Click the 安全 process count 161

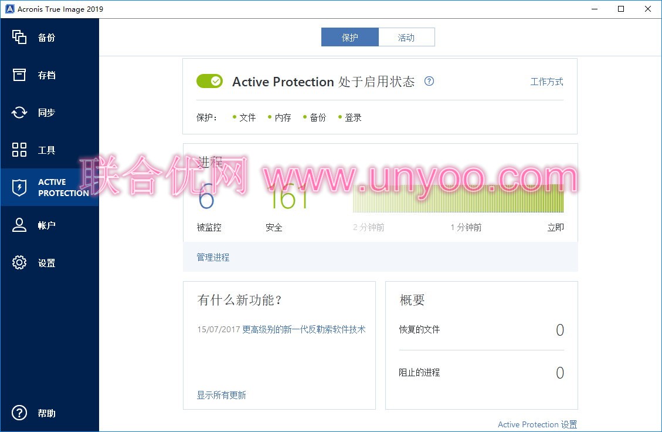[x=287, y=197]
